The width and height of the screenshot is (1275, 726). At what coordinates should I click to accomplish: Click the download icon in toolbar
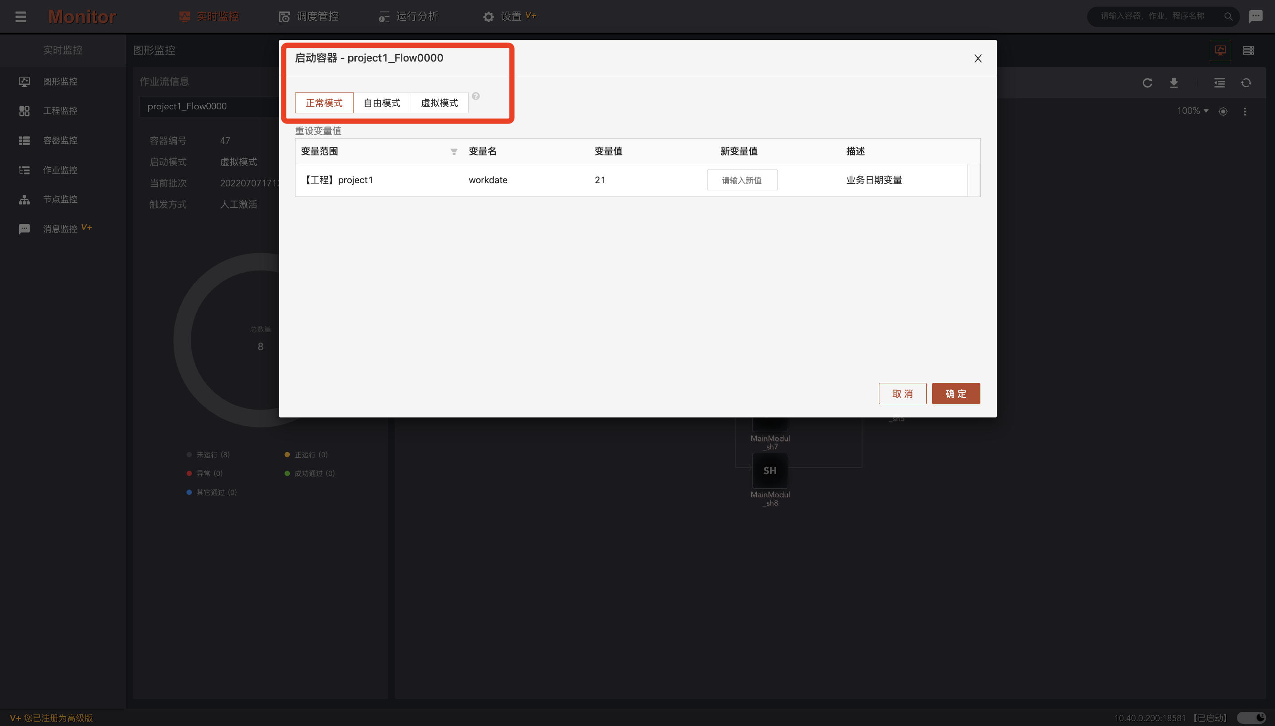(1174, 83)
